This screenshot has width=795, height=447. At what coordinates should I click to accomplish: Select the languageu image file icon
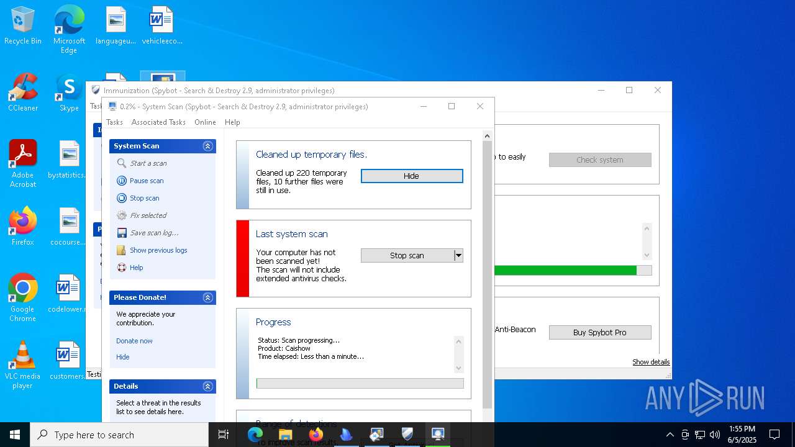(x=116, y=26)
